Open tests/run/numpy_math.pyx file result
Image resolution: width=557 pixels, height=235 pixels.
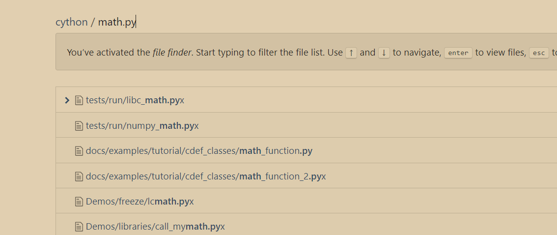click(x=142, y=126)
